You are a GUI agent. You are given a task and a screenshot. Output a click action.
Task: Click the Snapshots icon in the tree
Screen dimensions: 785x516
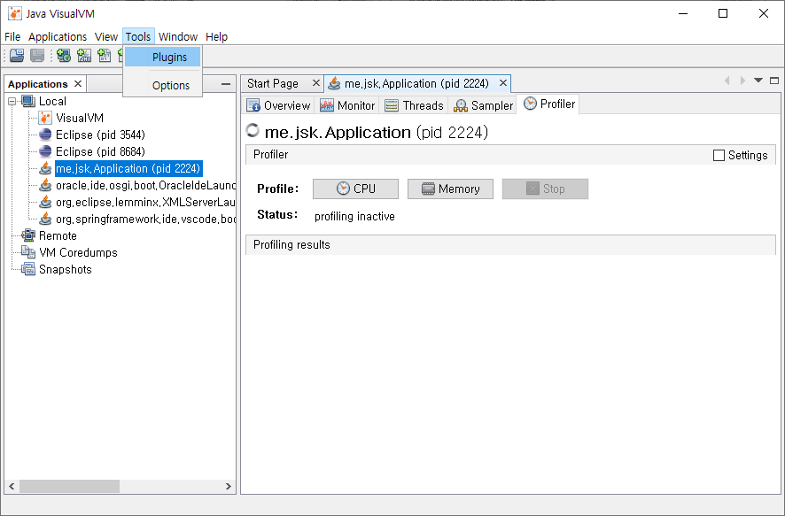[28, 269]
